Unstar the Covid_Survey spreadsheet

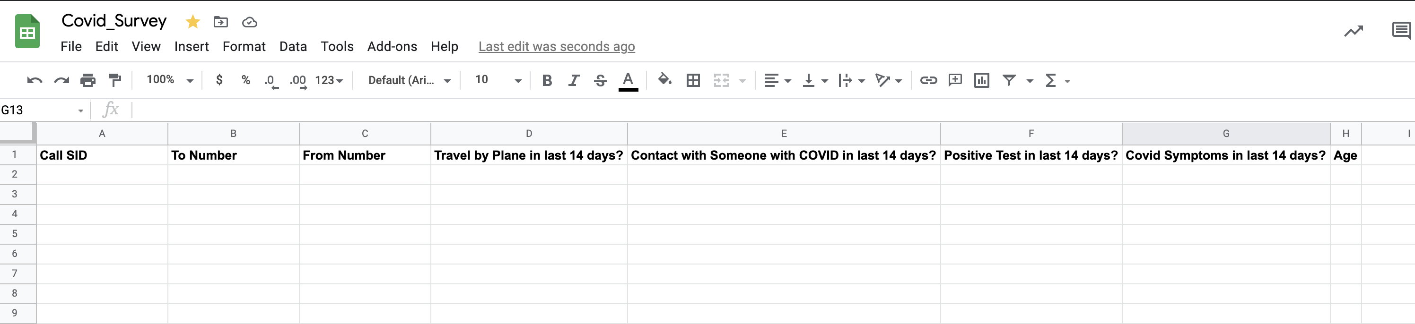(x=192, y=22)
